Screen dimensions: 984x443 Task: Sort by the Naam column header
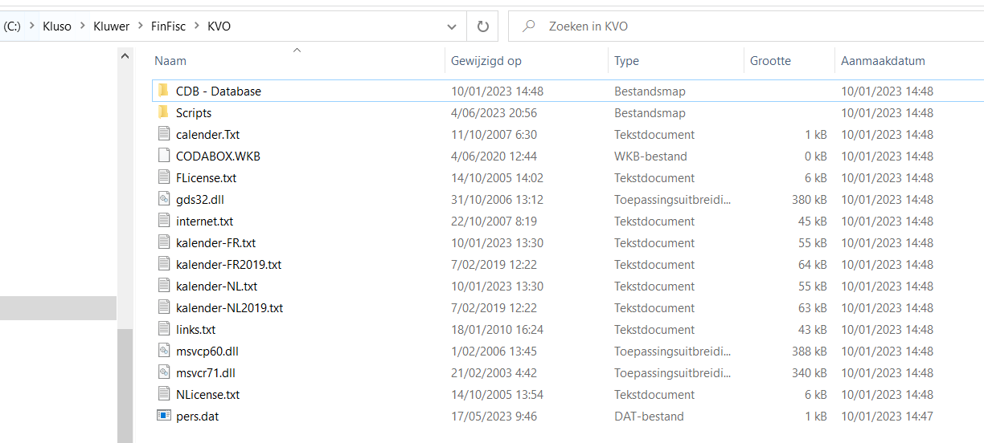tap(170, 61)
